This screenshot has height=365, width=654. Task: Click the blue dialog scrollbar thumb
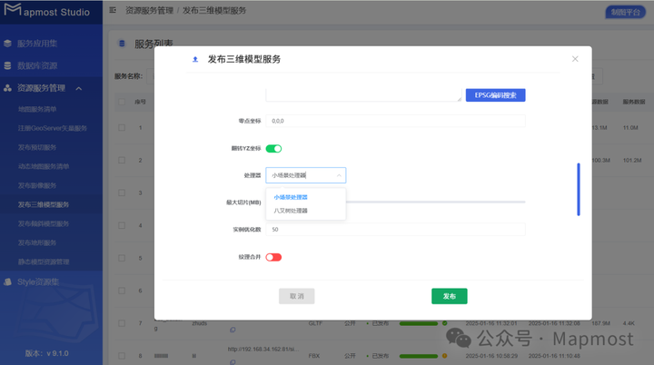point(579,190)
